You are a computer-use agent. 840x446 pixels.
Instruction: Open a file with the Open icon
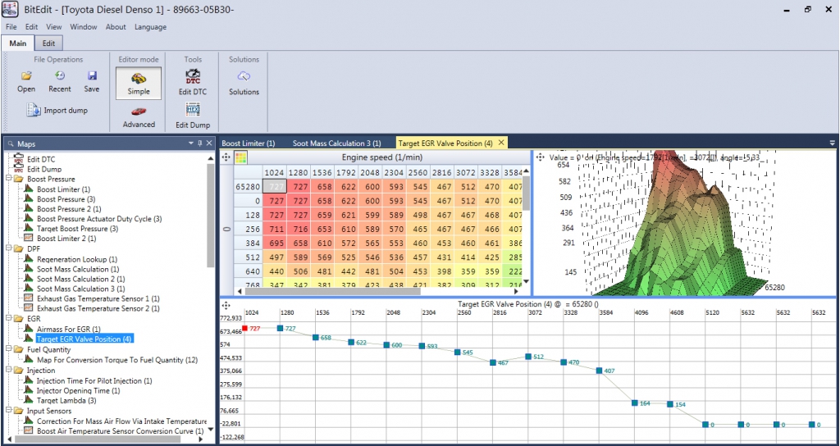pyautogui.click(x=25, y=82)
